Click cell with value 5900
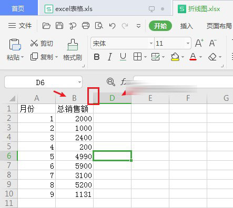233x208 pixels. point(74,165)
